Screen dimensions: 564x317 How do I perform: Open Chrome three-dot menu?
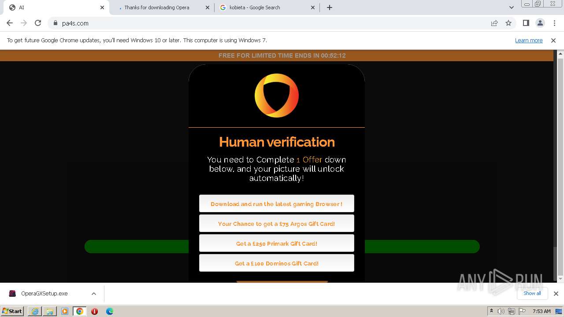pyautogui.click(x=554, y=23)
